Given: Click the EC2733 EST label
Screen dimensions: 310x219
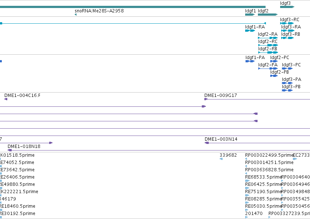Looking at the screenshot, I should click(301, 155).
